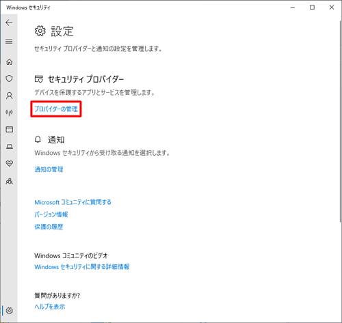Open Account protection person icon
The height and width of the screenshot is (323, 342).
(x=9, y=96)
